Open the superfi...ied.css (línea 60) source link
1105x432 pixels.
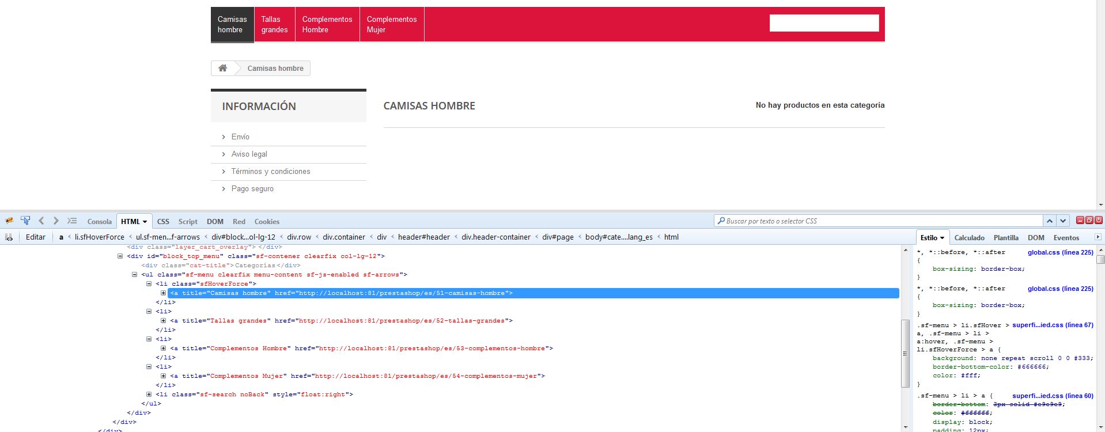pos(1053,396)
